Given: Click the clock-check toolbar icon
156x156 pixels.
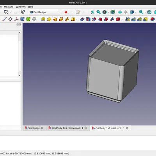Looking at the screenshot, I should tap(6, 12).
